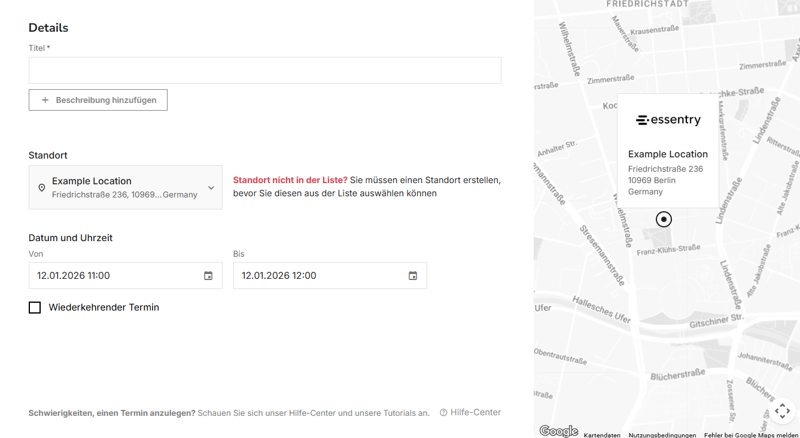Click Fehler bei Google Maps melden link
Viewport: 800px width, 438px height.
(751, 435)
